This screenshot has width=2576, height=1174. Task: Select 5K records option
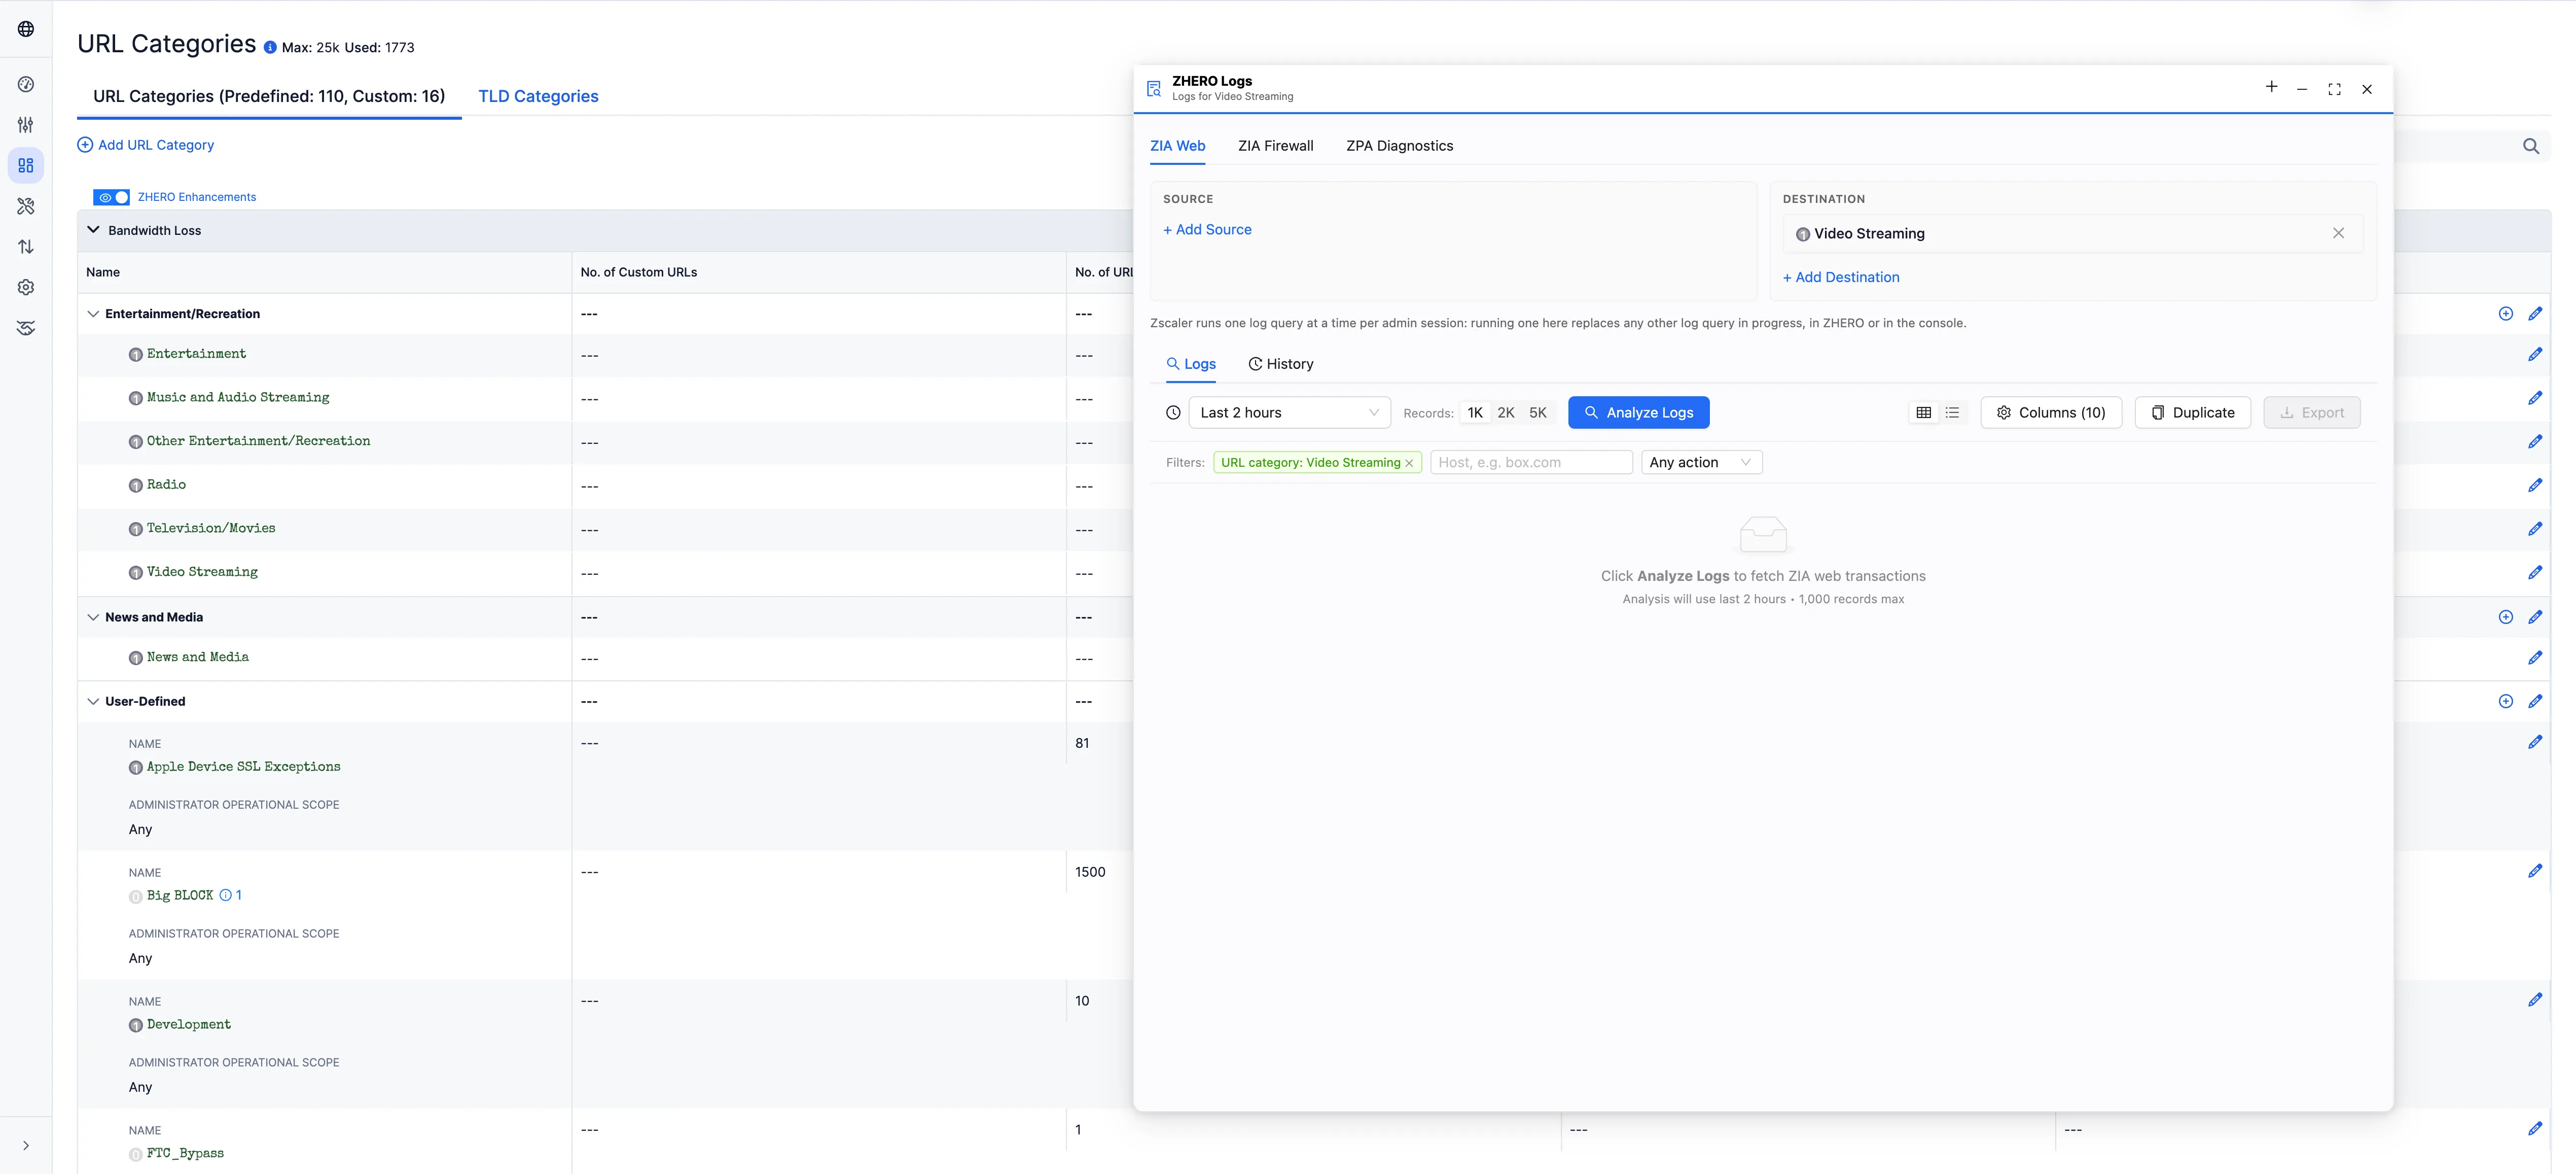click(1538, 412)
